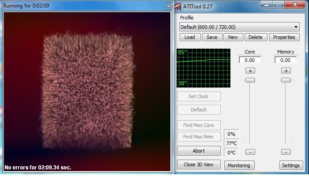The height and width of the screenshot is (176, 309).
Task: Click the Core clock slider handle
Action: [250, 80]
